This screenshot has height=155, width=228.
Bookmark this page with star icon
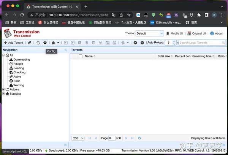tap(129, 15)
